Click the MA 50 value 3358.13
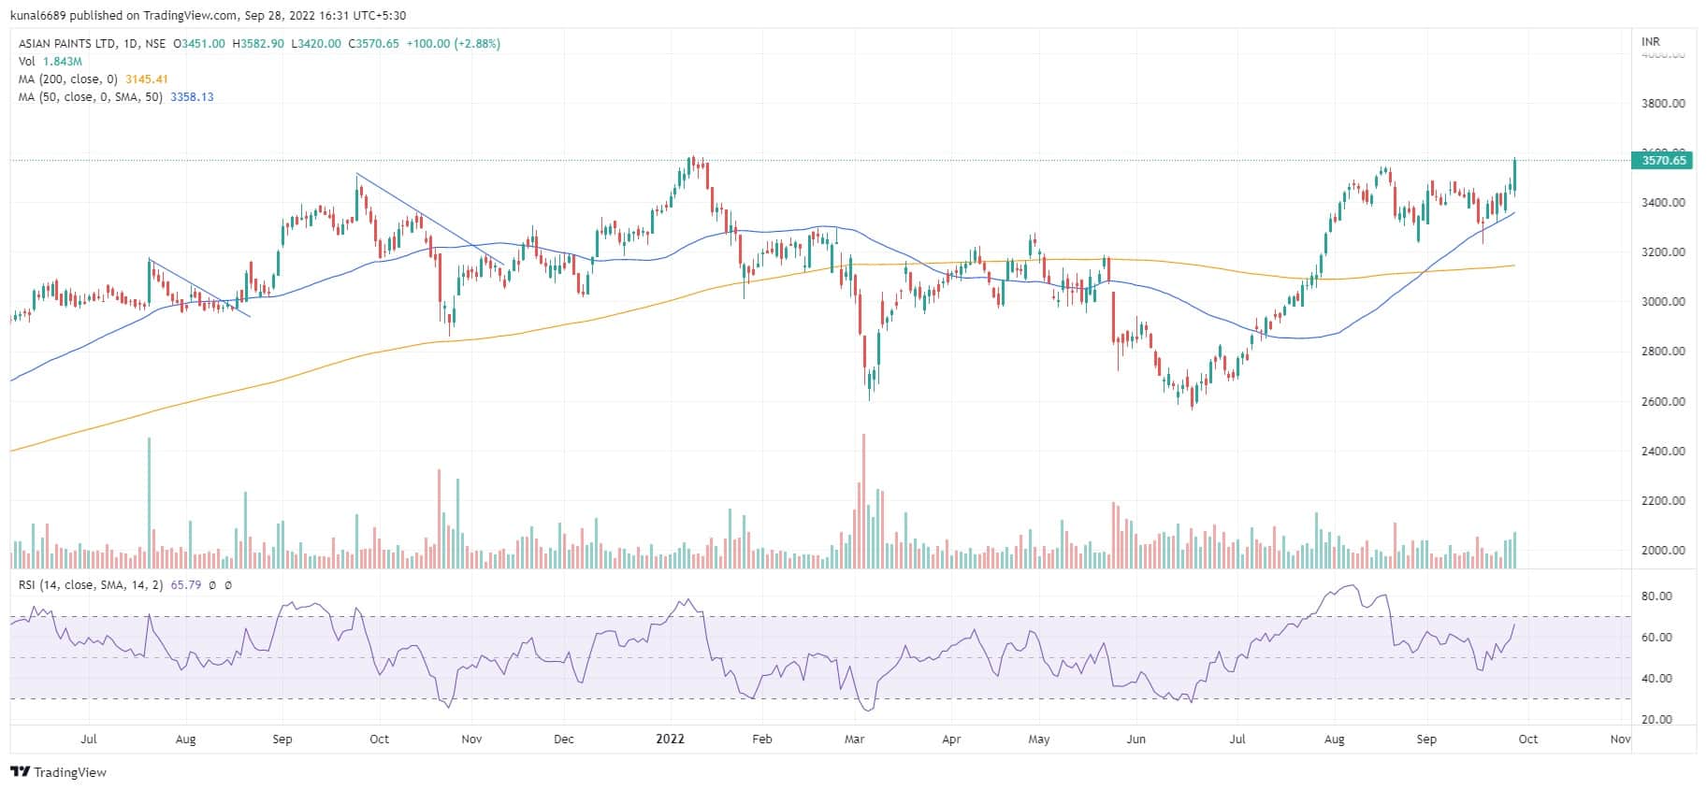 coord(192,97)
